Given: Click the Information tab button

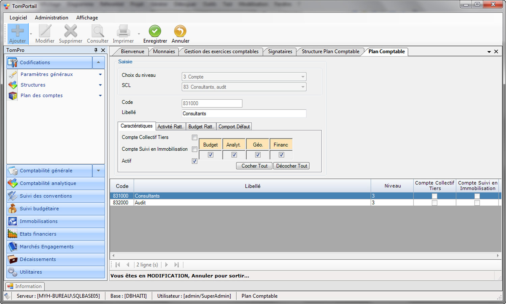Looking at the screenshot, I should click(25, 286).
